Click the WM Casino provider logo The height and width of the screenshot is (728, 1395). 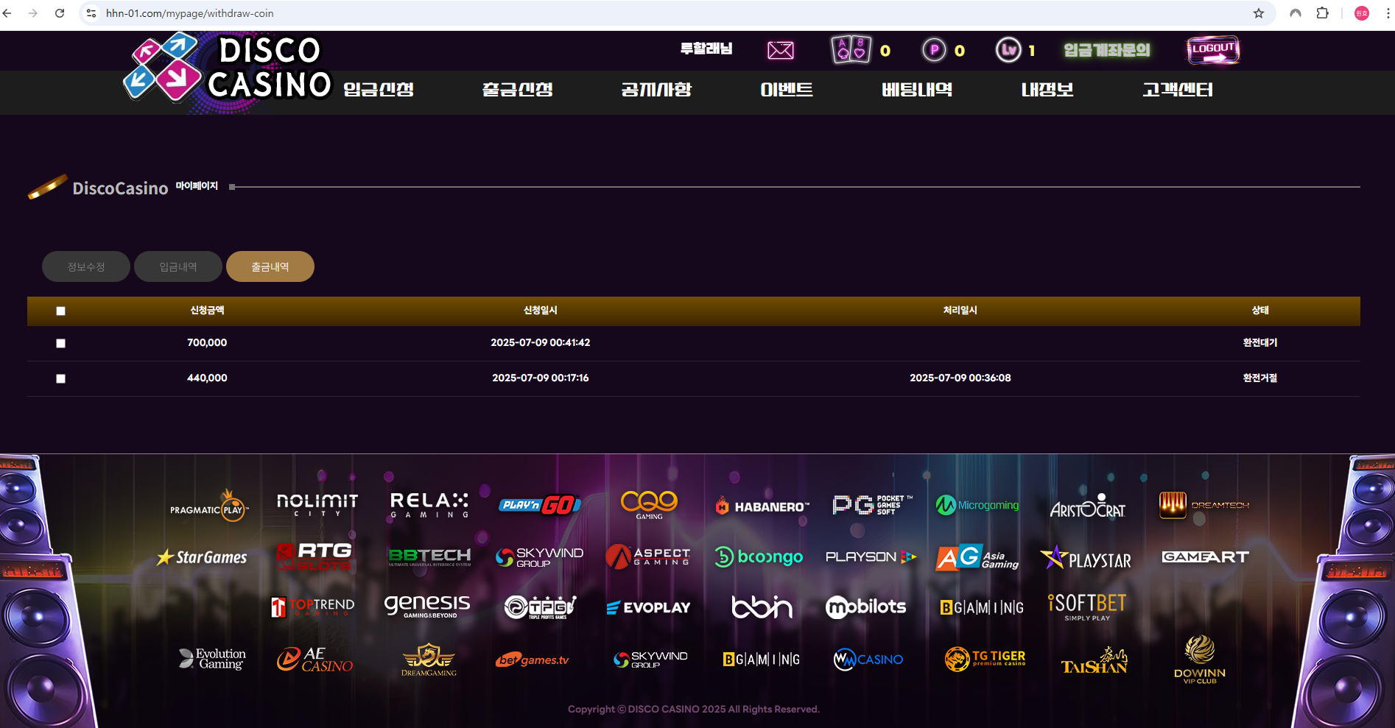(x=868, y=660)
